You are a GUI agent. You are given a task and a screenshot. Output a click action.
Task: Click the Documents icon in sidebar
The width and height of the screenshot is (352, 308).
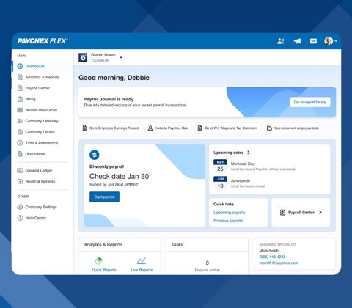20,154
